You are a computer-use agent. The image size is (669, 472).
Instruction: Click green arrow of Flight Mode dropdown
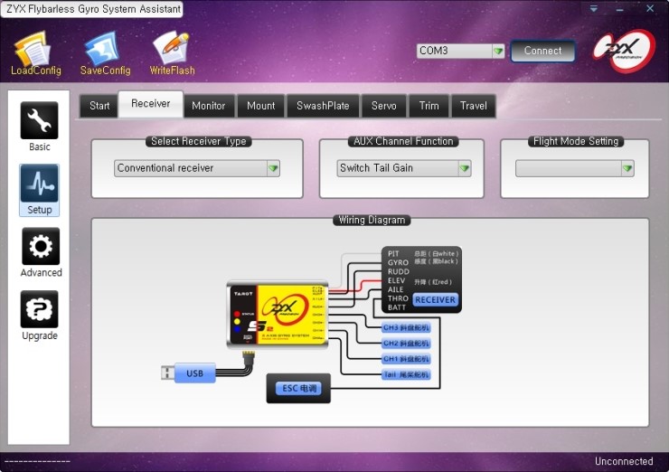(x=627, y=168)
